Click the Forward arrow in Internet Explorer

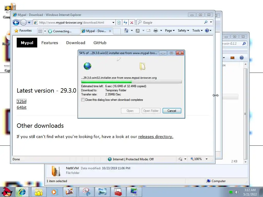click(23, 23)
